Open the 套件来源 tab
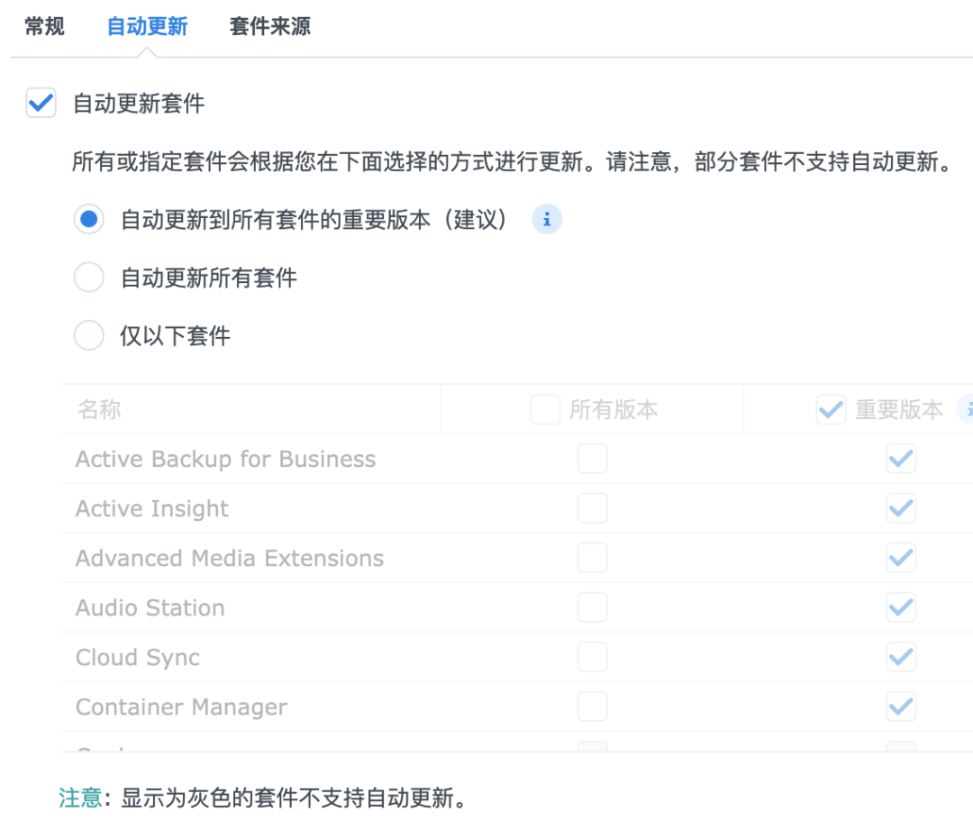 click(269, 26)
